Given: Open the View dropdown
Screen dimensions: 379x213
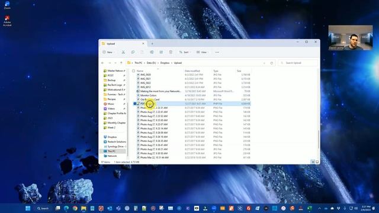Looking at the screenshot, I should point(203,52).
